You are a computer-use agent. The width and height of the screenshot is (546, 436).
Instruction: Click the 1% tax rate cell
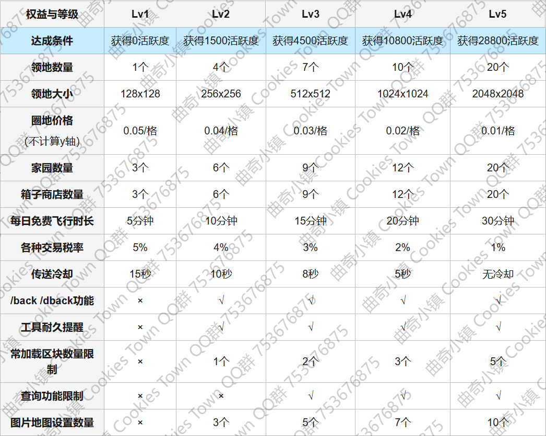pos(497,247)
